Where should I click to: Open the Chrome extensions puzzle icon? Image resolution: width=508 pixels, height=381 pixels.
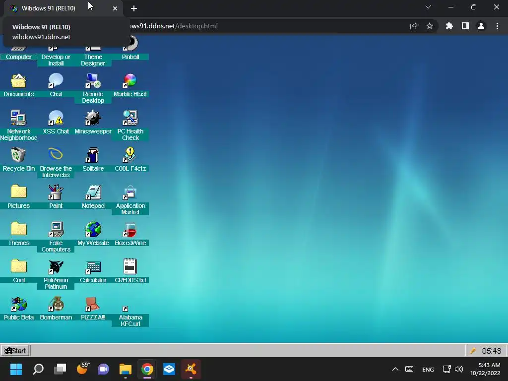[x=449, y=26]
